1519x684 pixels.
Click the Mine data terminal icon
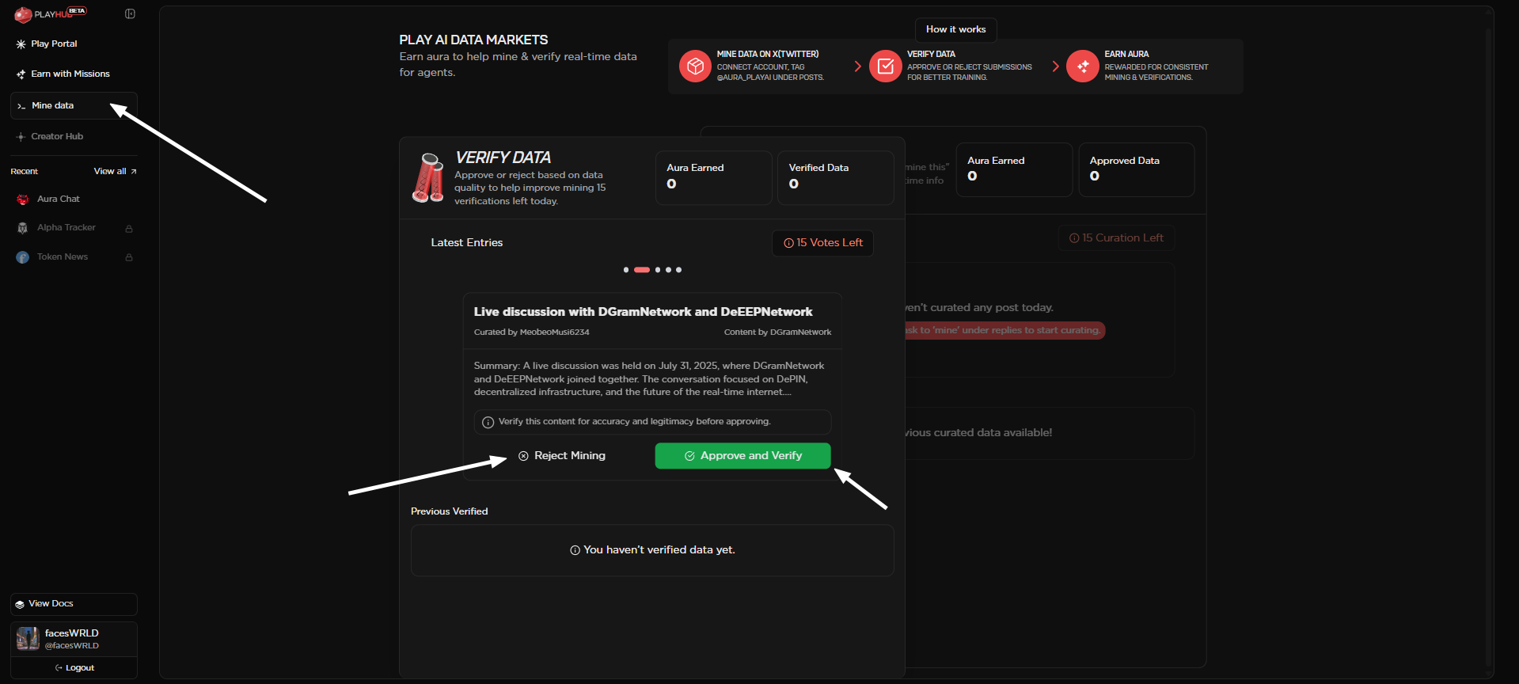[x=21, y=106]
